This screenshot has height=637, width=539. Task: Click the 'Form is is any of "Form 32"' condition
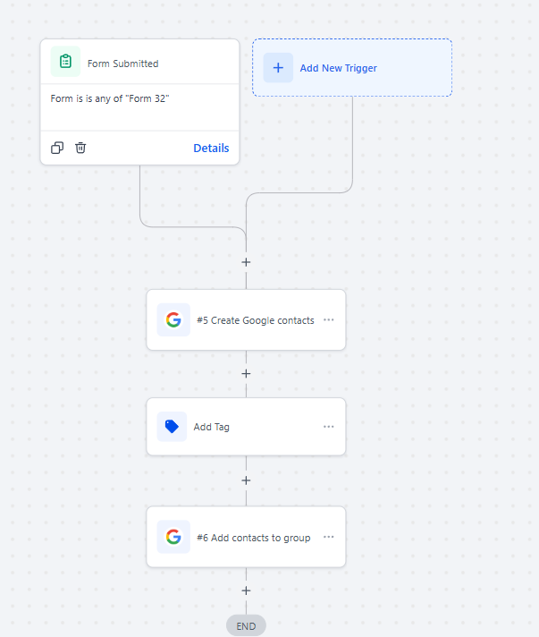pyautogui.click(x=110, y=98)
